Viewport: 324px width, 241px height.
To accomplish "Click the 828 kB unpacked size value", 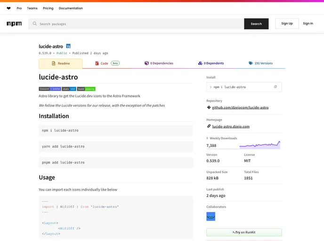I will coord(212,178).
